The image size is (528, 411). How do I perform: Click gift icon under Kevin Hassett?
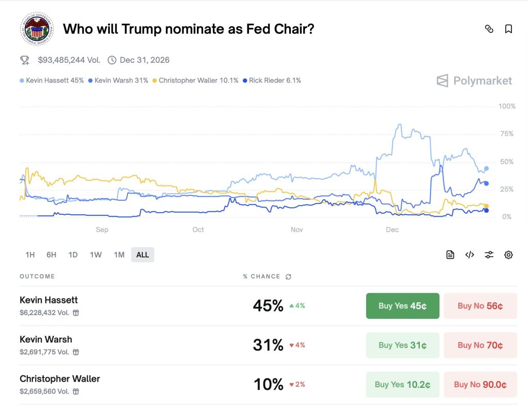76,313
